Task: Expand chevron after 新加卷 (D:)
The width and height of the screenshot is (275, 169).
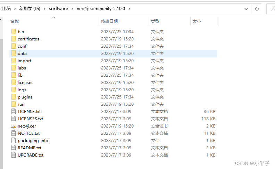Action: point(44,9)
